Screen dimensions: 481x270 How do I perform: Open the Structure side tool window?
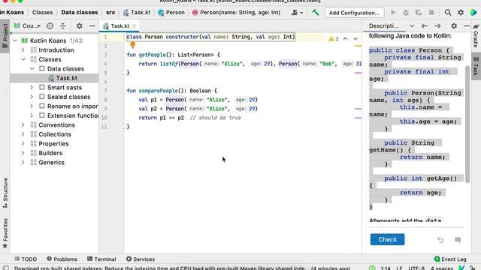click(x=5, y=193)
